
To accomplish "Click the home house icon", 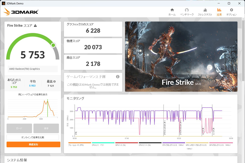I will click(172, 10).
